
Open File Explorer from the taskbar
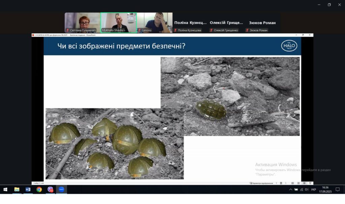[x=17, y=190]
